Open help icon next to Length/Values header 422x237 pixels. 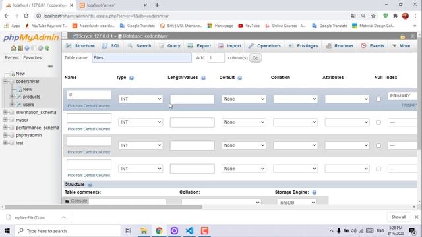203,78
